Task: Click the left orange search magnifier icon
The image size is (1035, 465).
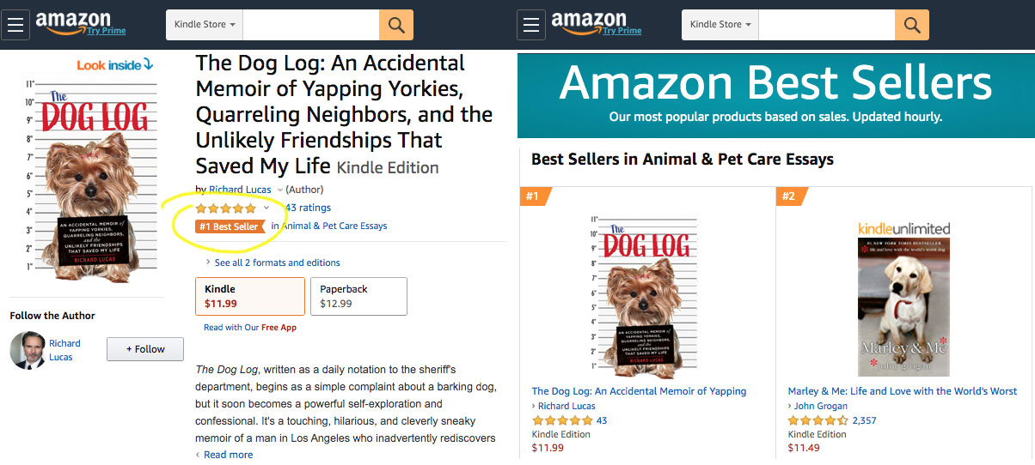Action: tap(396, 25)
